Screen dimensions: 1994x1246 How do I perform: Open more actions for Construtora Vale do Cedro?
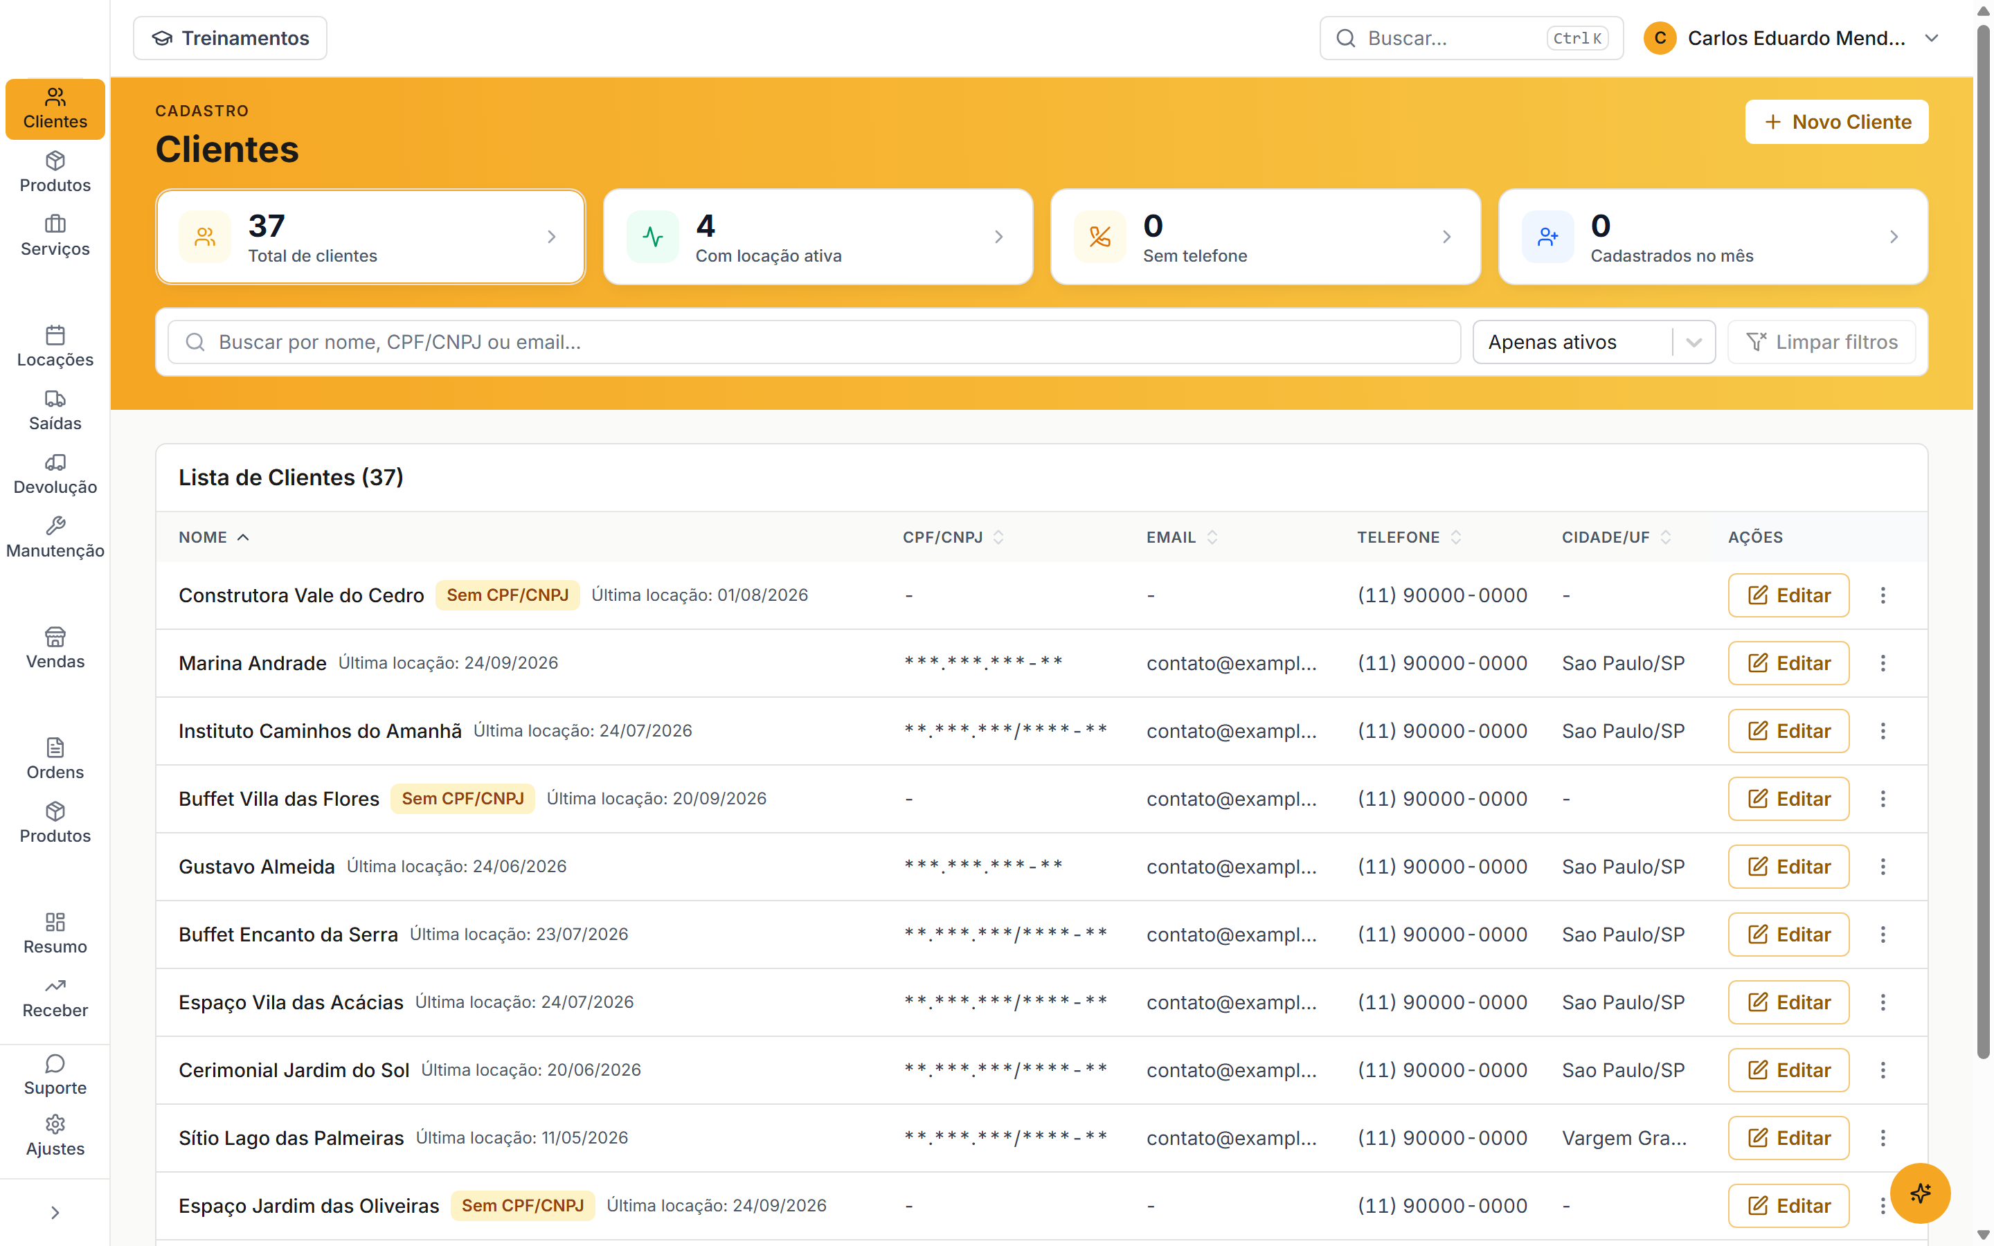click(x=1883, y=595)
